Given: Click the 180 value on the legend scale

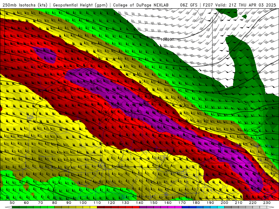Looking at the screenshot, I should [196, 203].
